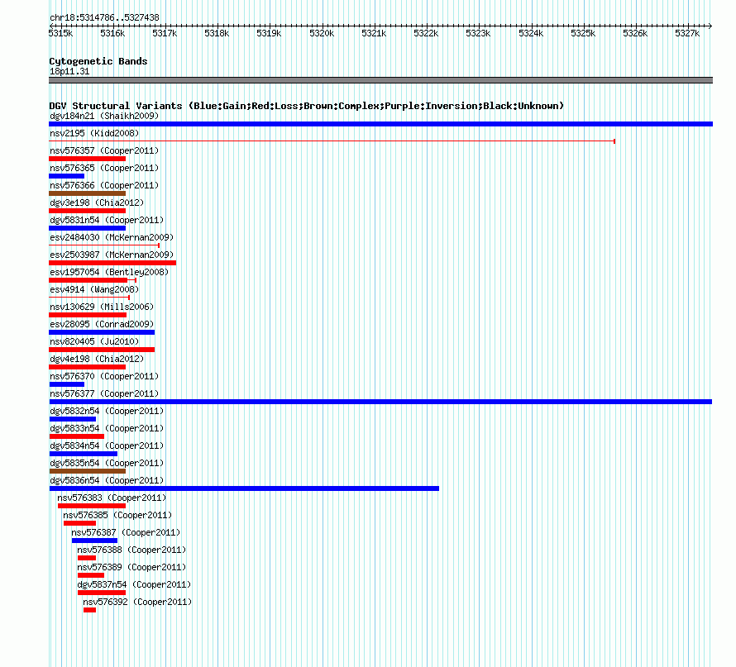Open the nsv576388 variant label
Screen dimensions: 736x667
(131, 550)
